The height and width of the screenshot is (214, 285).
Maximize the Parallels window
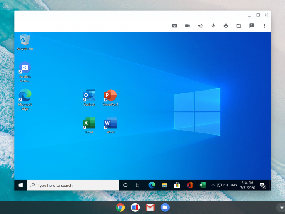pyautogui.click(x=258, y=15)
